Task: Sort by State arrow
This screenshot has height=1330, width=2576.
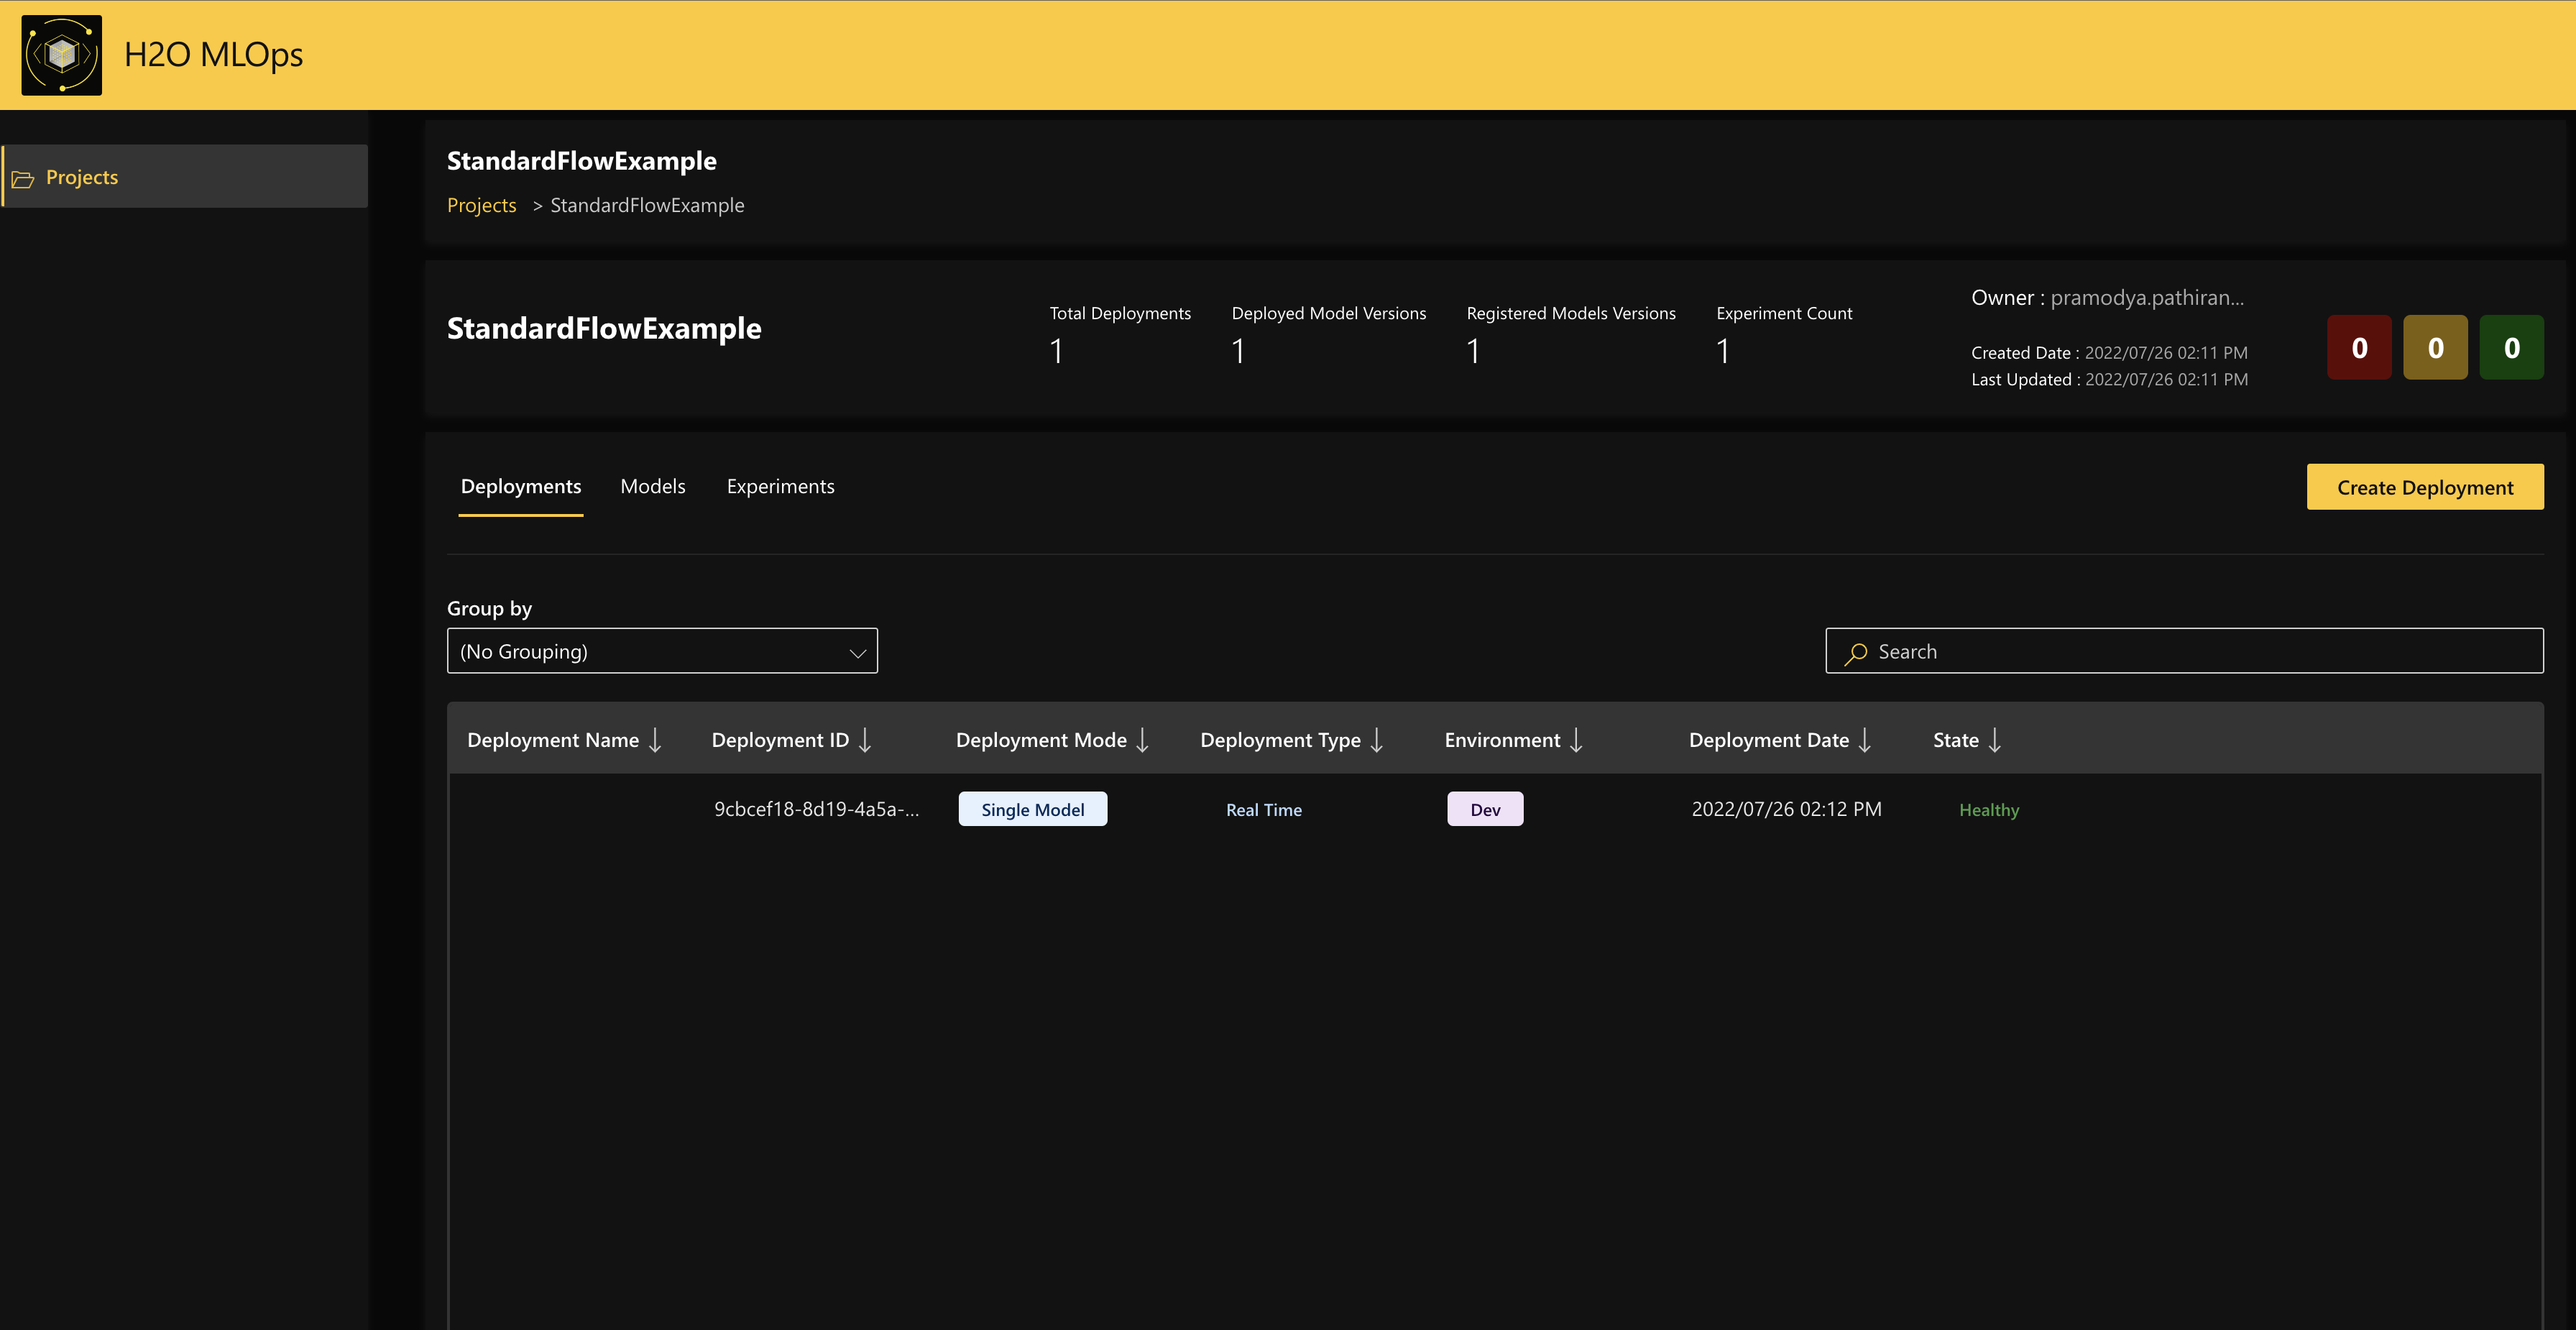Action: (1994, 740)
